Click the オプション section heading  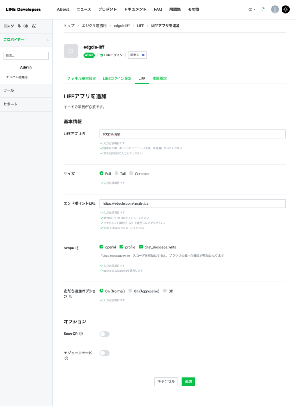tap(75, 322)
